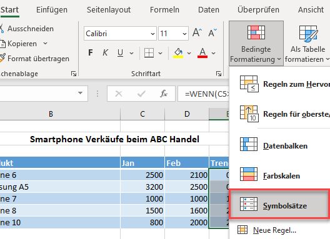Apply cell borders icon
Screen dimensions: 330x239
149,52
